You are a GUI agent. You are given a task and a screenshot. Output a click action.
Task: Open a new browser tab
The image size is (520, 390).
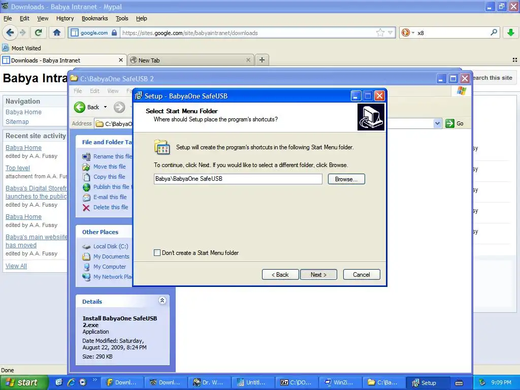click(262, 60)
